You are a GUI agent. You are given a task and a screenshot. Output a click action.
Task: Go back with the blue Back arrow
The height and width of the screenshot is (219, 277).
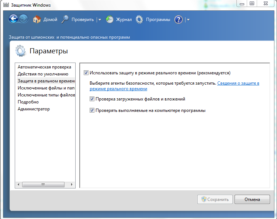(x=13, y=19)
